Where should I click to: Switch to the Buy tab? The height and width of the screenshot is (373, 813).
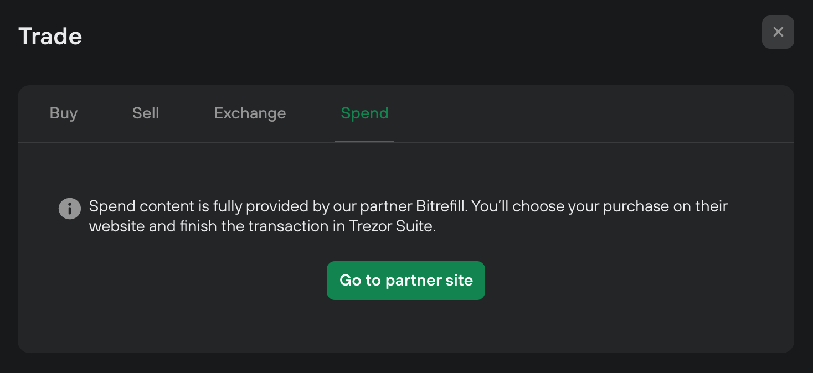(64, 113)
